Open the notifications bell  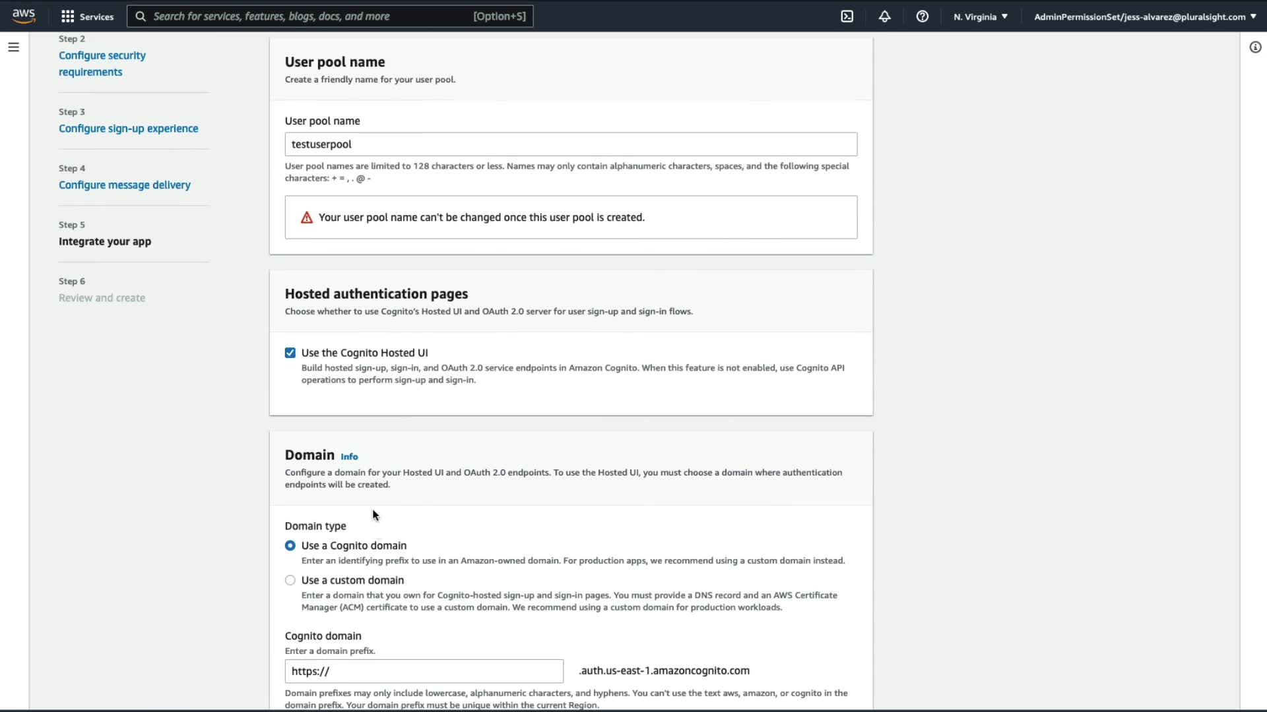pyautogui.click(x=885, y=16)
